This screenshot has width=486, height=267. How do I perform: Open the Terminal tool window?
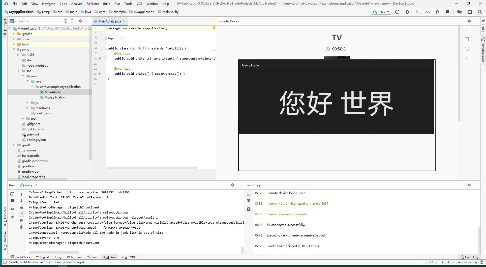pyautogui.click(x=75, y=257)
